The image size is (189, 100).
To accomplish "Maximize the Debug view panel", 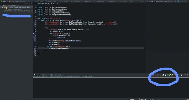I will click(x=31, y=2).
